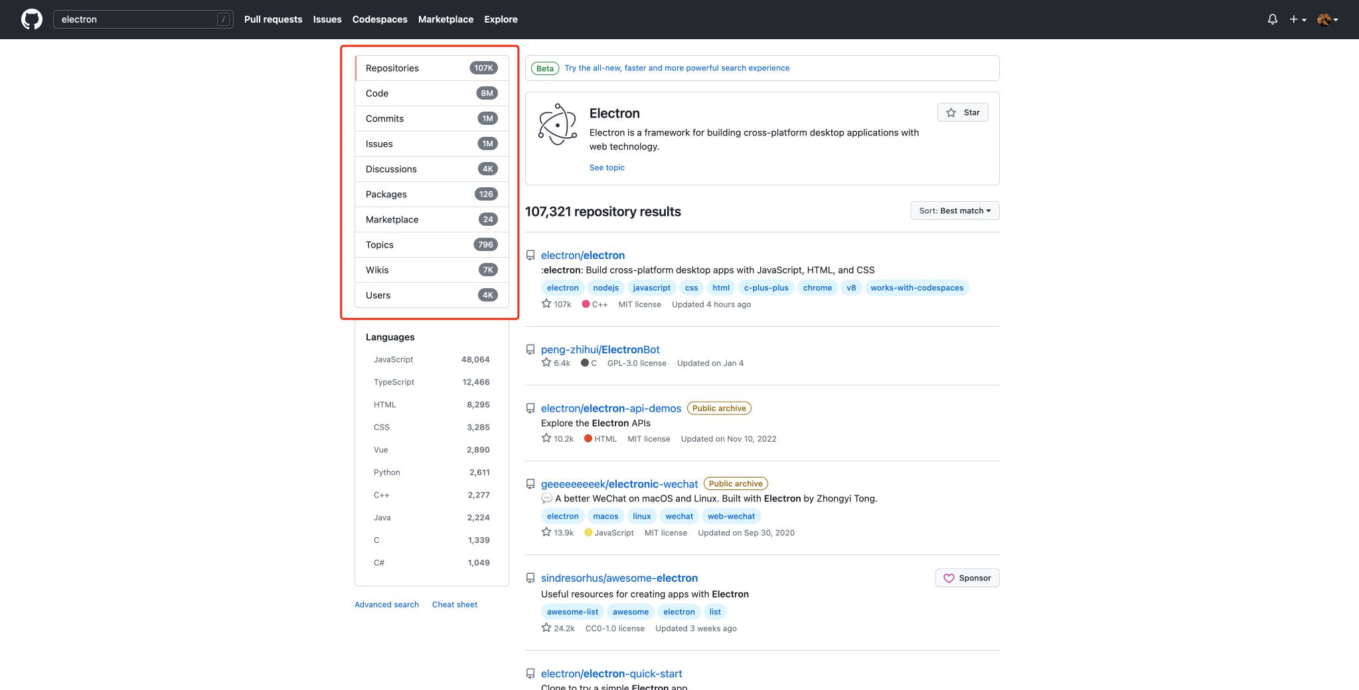Viewport: 1359px width, 690px height.
Task: Click the Electron topic atom logo
Action: [558, 124]
